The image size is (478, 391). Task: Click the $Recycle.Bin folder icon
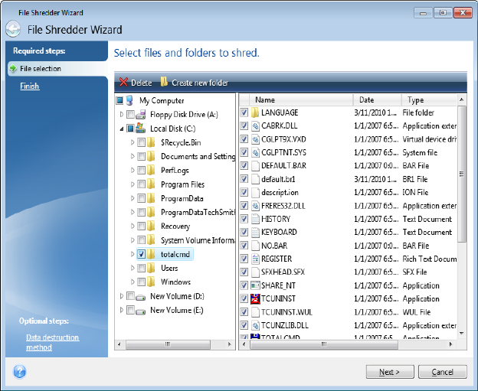151,142
